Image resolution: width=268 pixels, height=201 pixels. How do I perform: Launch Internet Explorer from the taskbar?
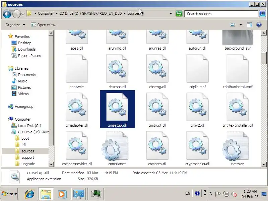(29, 194)
